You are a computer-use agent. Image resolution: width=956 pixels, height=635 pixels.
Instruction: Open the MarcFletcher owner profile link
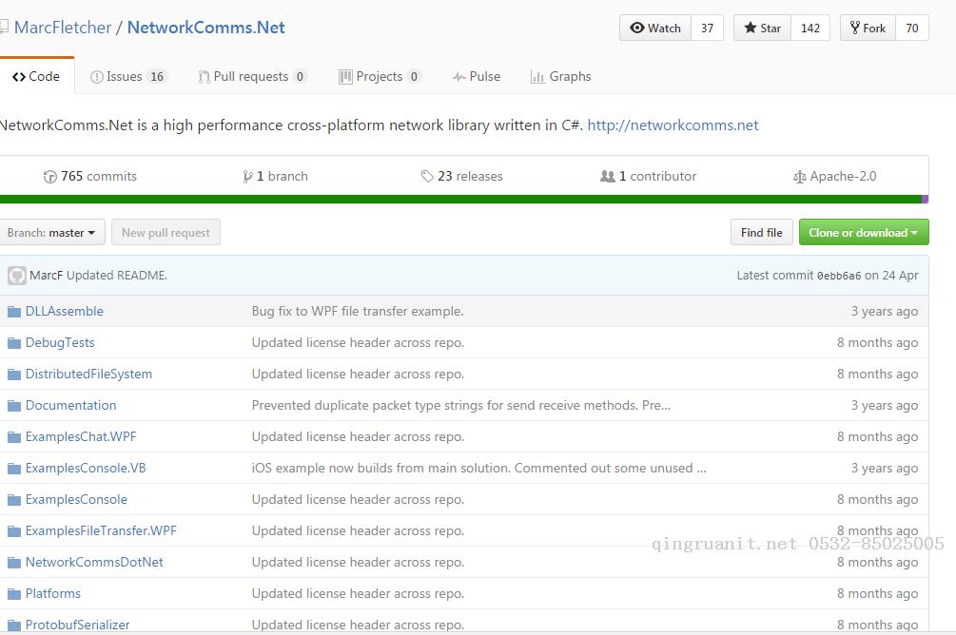point(63,28)
